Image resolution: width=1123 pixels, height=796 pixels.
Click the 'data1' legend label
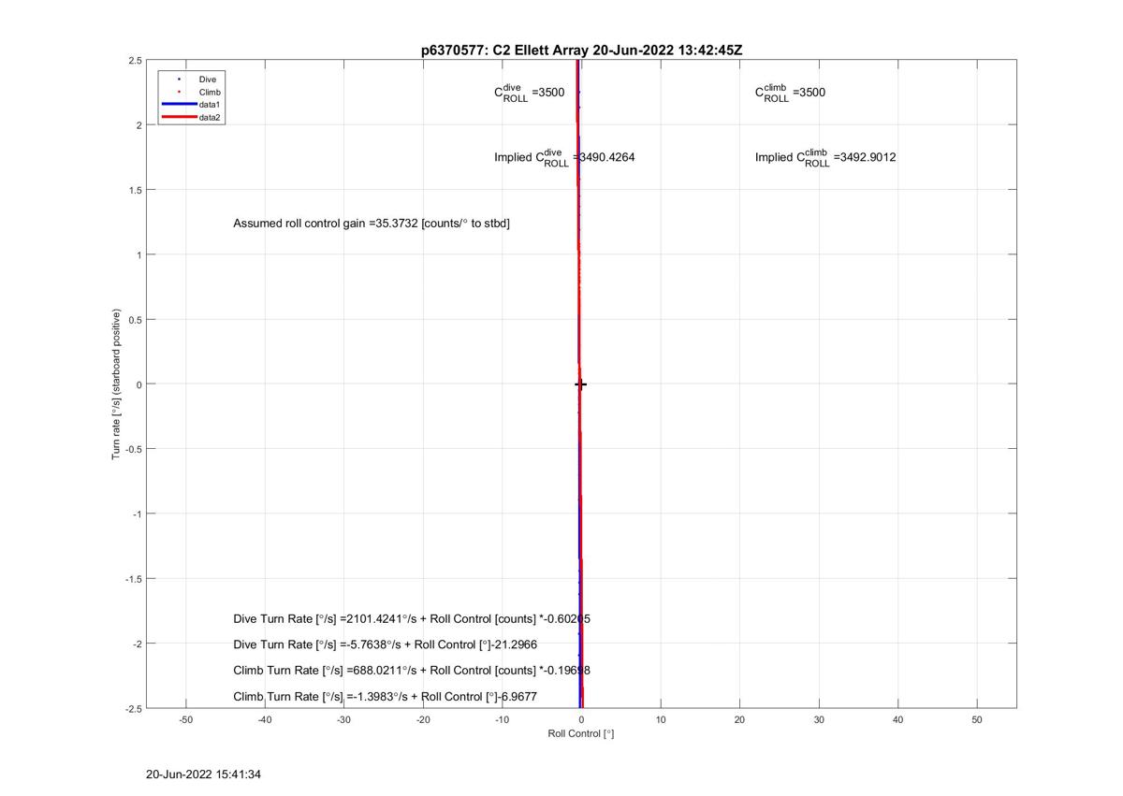click(209, 105)
